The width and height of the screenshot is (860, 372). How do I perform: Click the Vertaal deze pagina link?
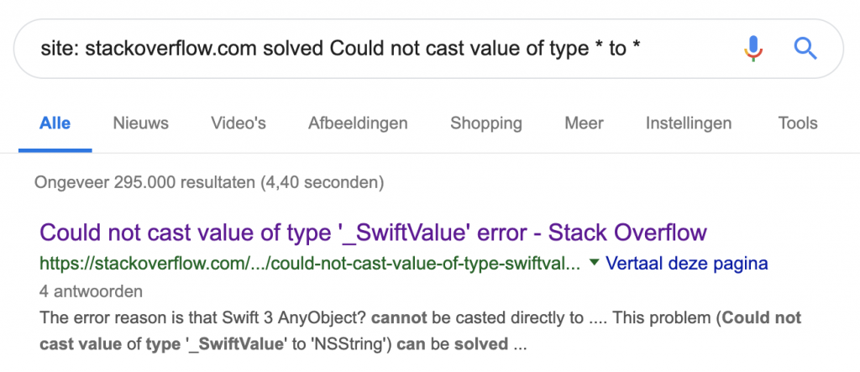(x=686, y=264)
